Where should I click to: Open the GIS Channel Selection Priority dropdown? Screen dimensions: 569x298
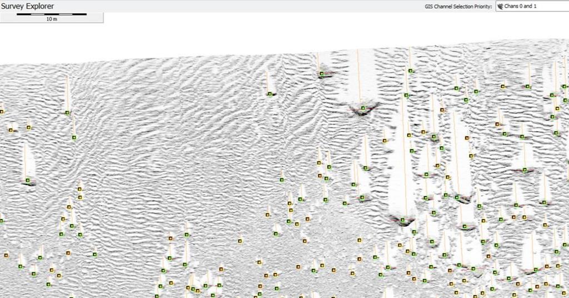pyautogui.click(x=531, y=7)
